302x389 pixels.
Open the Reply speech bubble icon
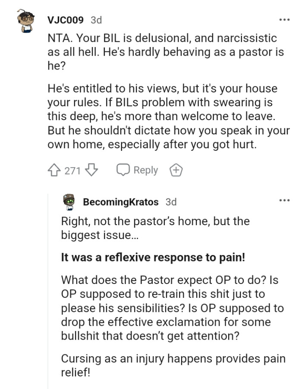(124, 170)
